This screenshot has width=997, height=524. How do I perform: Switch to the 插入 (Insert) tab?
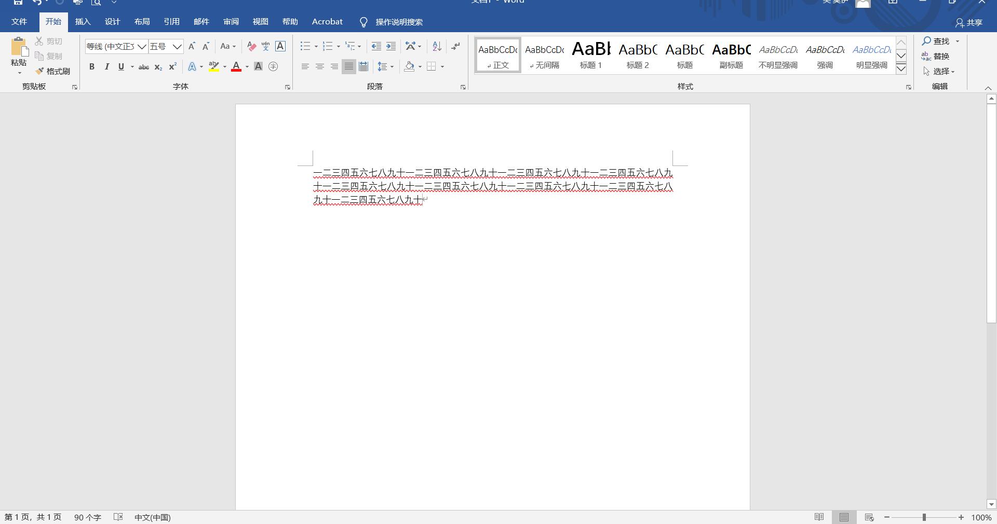tap(83, 22)
